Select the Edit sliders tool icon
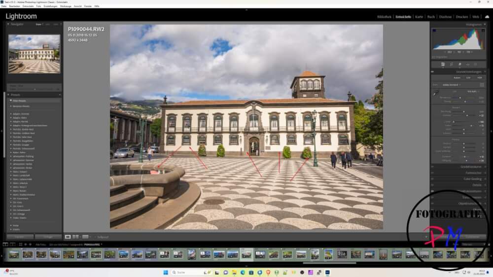This screenshot has width=493, height=277. tap(443, 65)
